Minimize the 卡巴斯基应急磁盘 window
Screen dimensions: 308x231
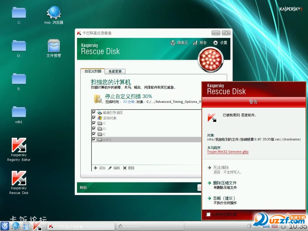click(216, 33)
